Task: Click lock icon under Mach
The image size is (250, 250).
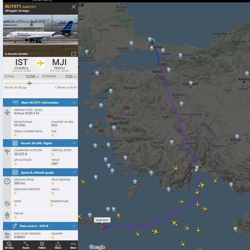Action: pos(53,193)
